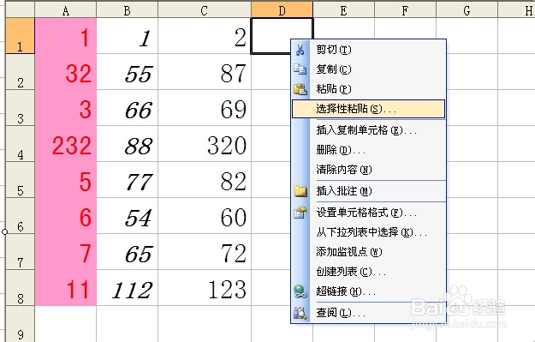Click pink cell with red 3
Image resolution: width=535 pixels, height=342 pixels.
(66, 108)
